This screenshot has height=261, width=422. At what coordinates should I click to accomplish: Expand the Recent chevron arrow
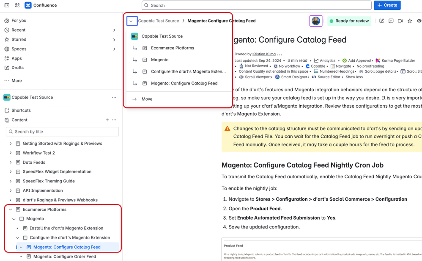coord(114,30)
